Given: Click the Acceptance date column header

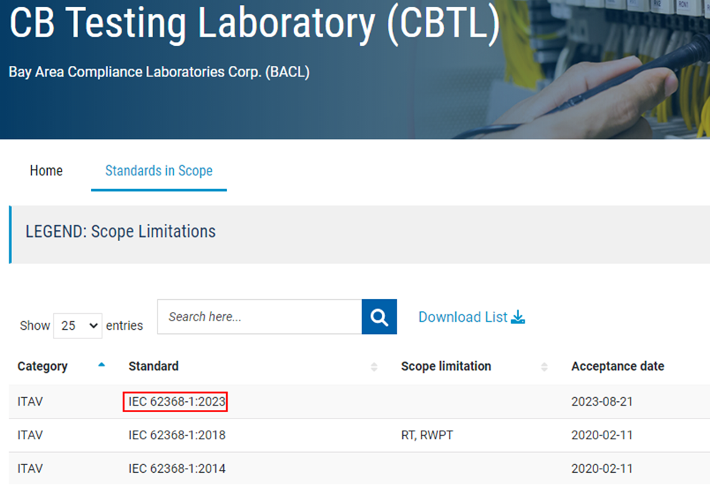Looking at the screenshot, I should coord(617,366).
